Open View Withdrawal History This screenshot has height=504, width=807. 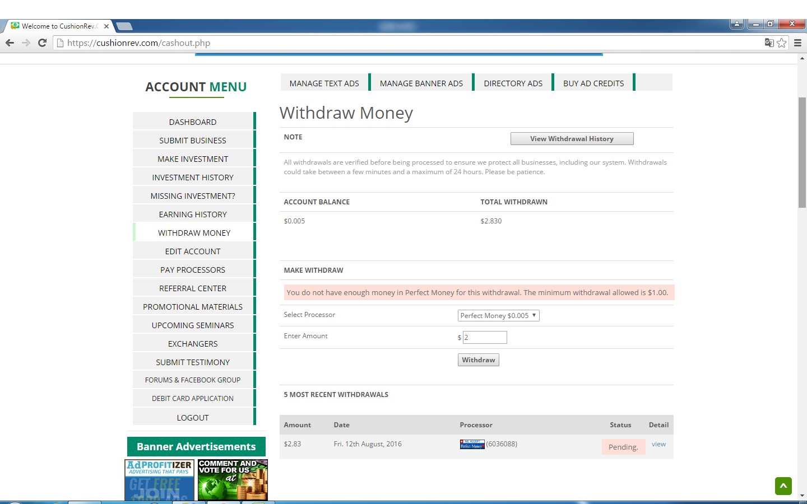(572, 139)
